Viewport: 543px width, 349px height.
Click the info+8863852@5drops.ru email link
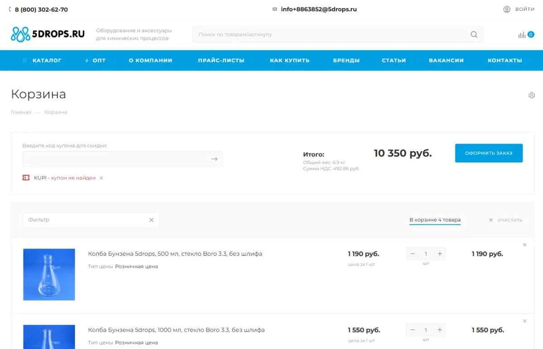(319, 9)
